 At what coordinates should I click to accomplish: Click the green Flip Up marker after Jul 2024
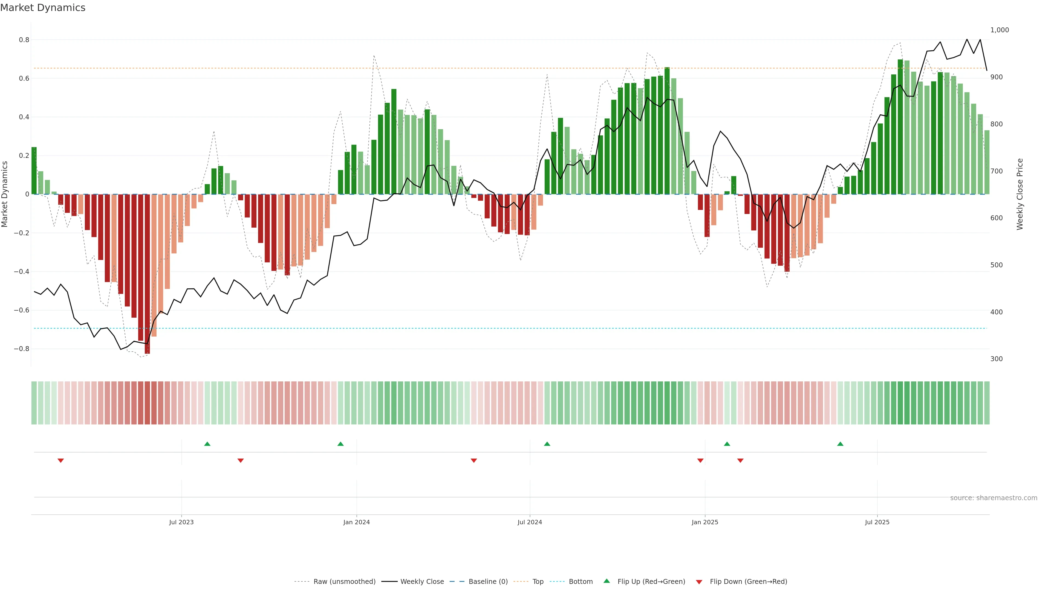(x=547, y=444)
